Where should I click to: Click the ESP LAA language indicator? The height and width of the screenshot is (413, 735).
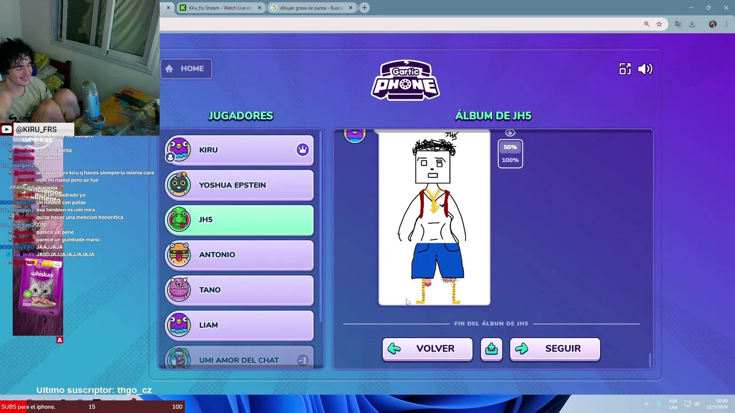tap(673, 404)
